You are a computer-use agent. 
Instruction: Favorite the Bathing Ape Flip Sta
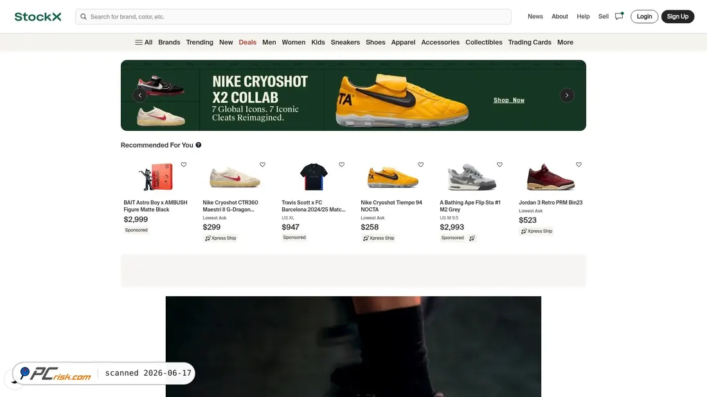click(x=499, y=165)
